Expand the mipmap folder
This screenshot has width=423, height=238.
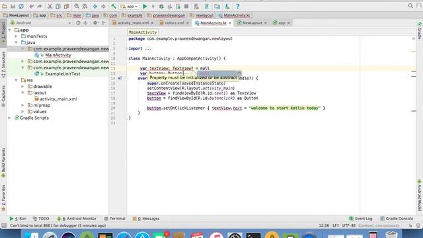tap(23, 105)
